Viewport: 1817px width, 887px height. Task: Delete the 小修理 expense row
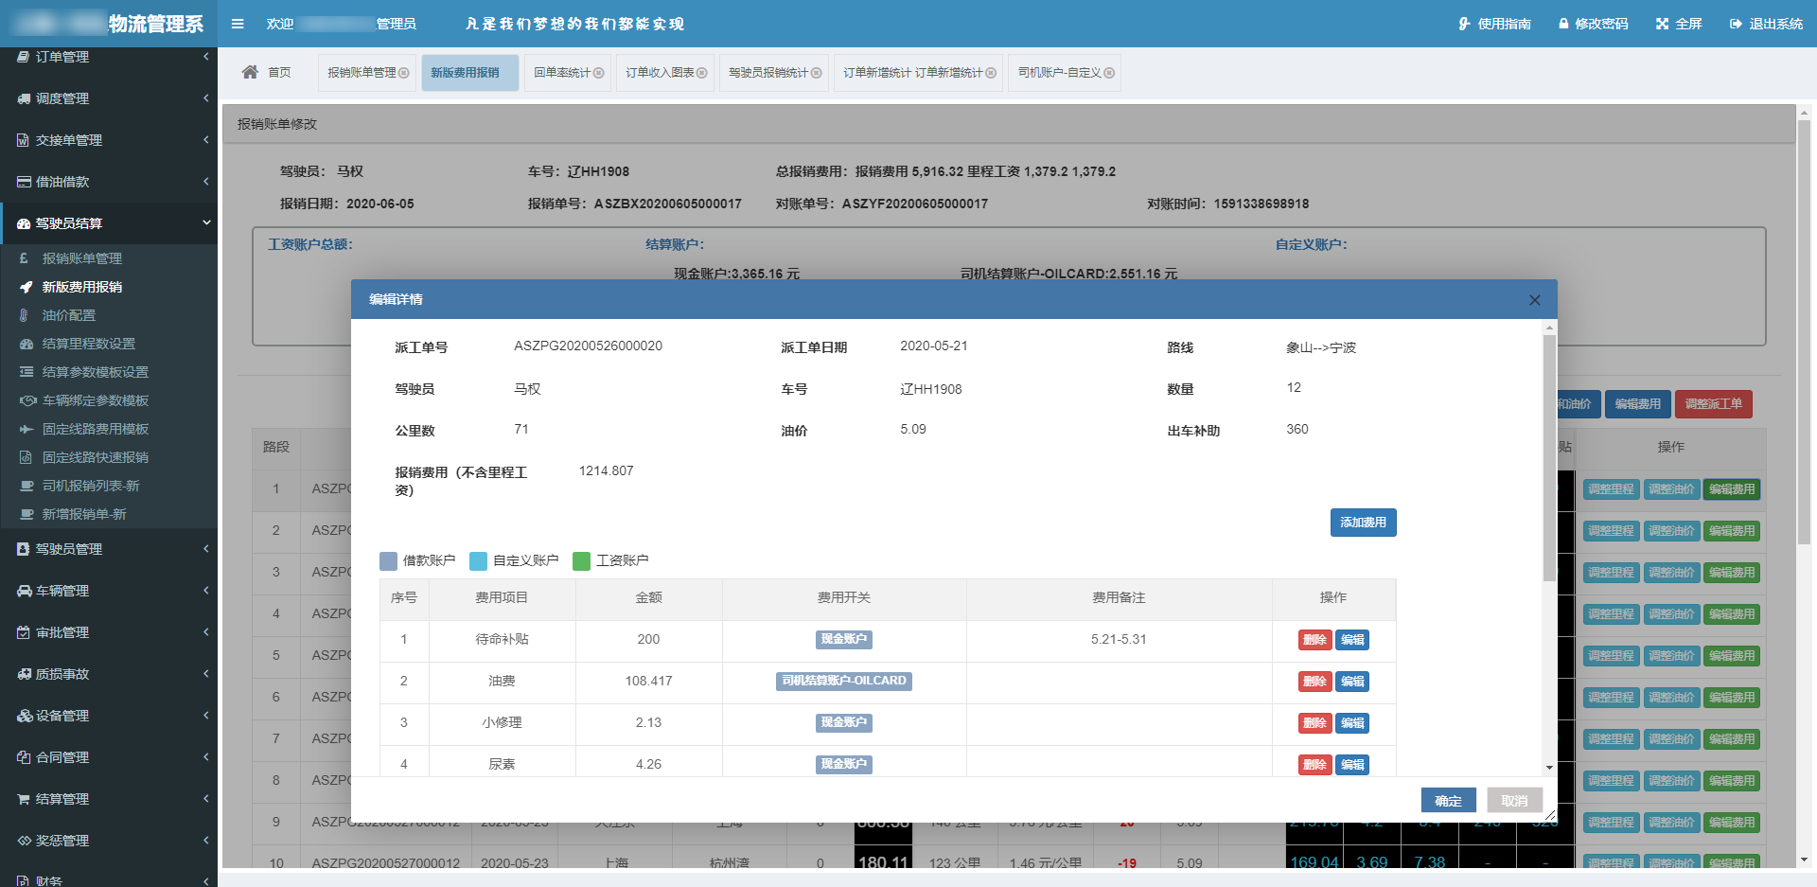tap(1314, 723)
